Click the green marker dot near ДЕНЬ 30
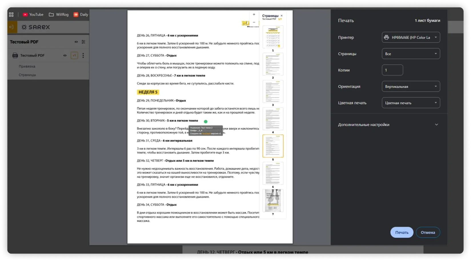This screenshot has width=471, height=261. tap(205, 122)
